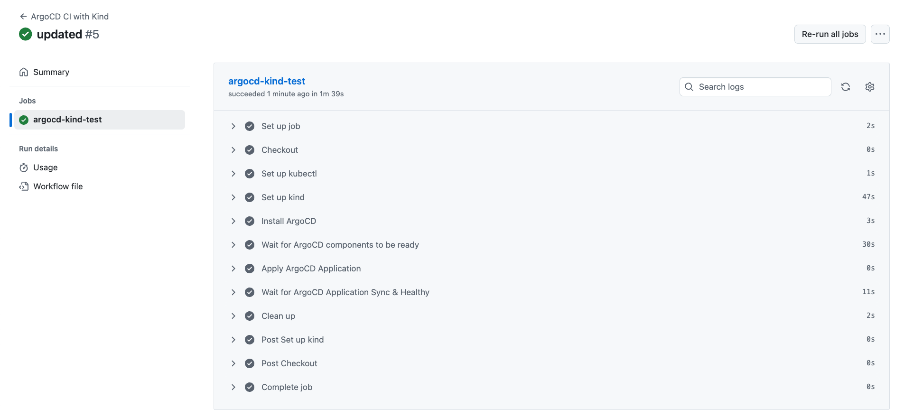904x418 pixels.
Task: Click the Re-run all jobs button
Action: (x=830, y=34)
